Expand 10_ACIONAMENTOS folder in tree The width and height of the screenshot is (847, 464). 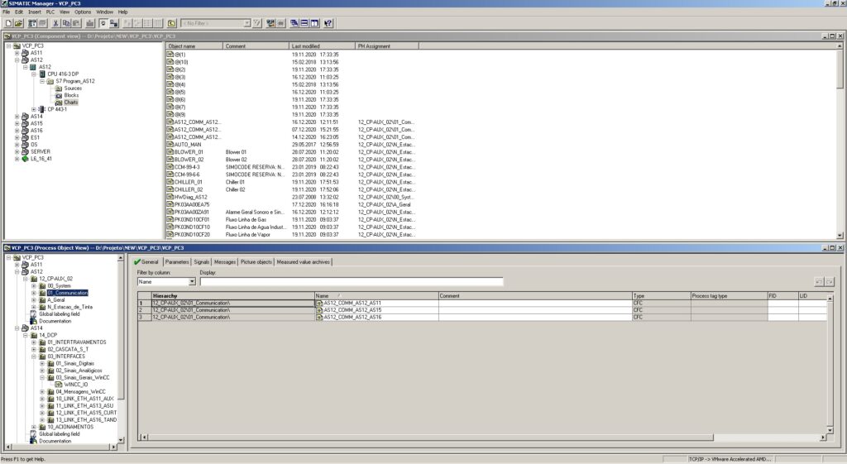[x=33, y=427]
